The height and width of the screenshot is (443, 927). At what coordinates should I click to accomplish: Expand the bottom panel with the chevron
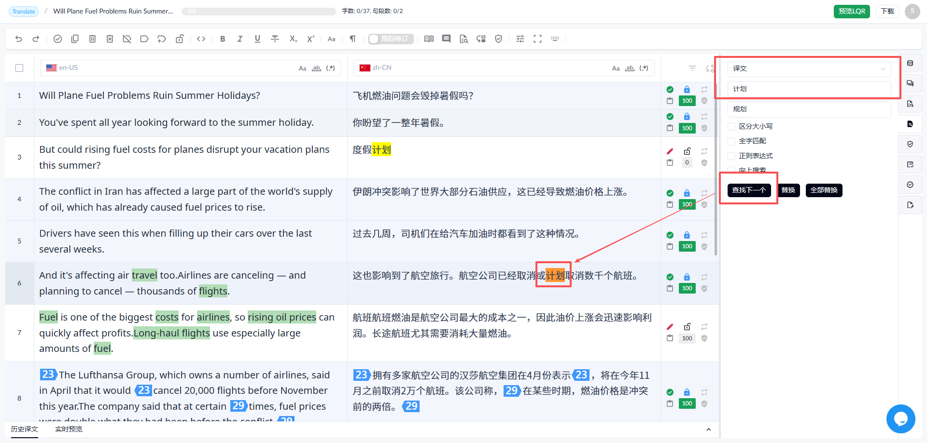pyautogui.click(x=708, y=430)
